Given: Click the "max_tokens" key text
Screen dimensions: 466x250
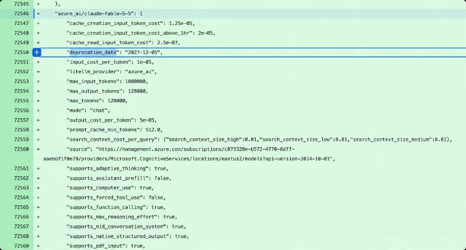Looking at the screenshot, I should click(x=86, y=101).
